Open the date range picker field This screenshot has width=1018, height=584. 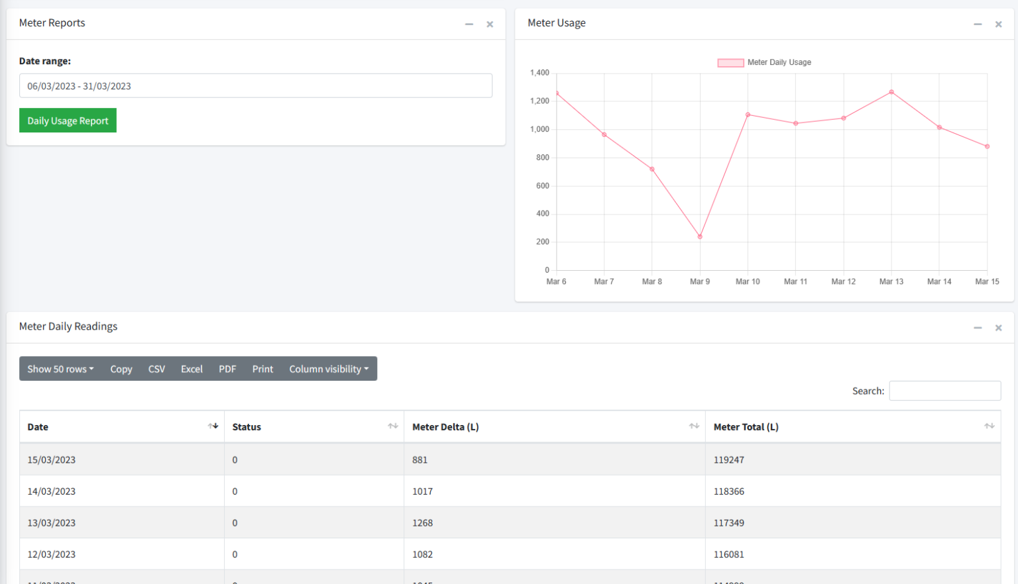click(256, 85)
